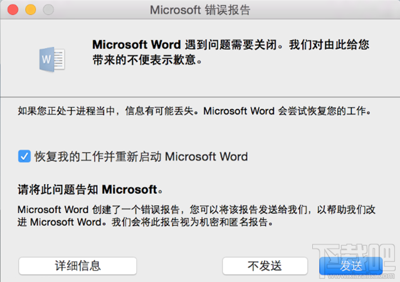Minimize the window with the yellow button
The height and width of the screenshot is (282, 400).
pyautogui.click(x=30, y=9)
